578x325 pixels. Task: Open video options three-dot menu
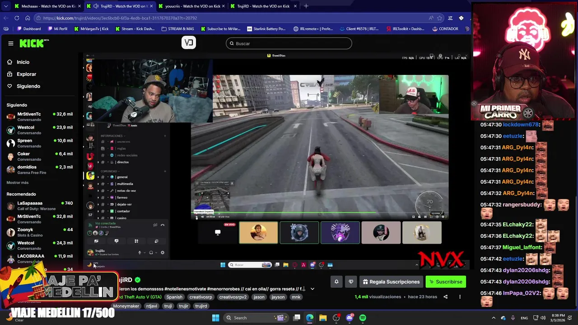[x=460, y=297]
